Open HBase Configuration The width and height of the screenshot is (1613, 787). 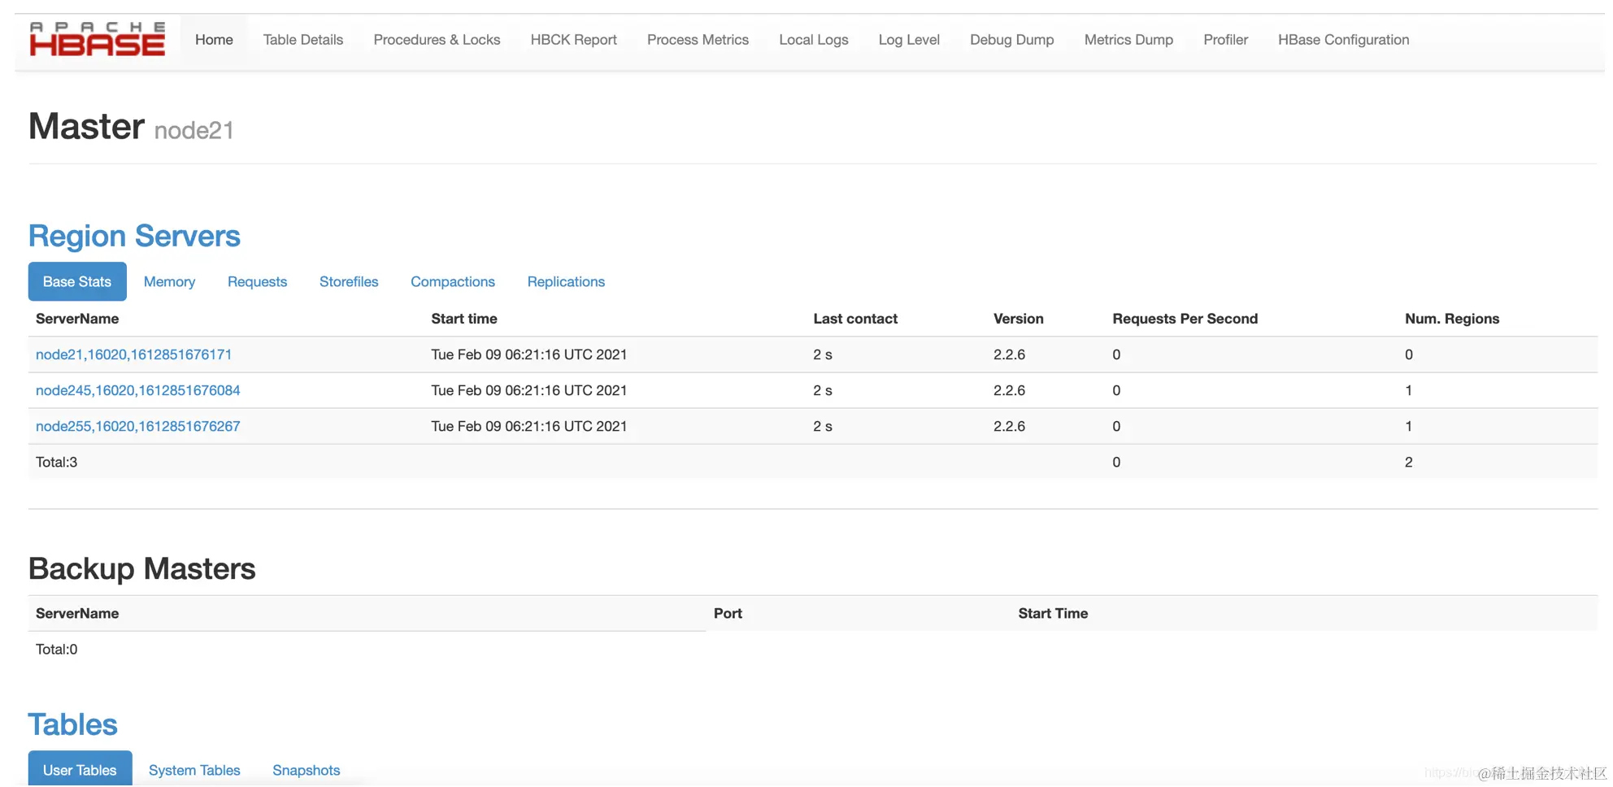pos(1344,40)
